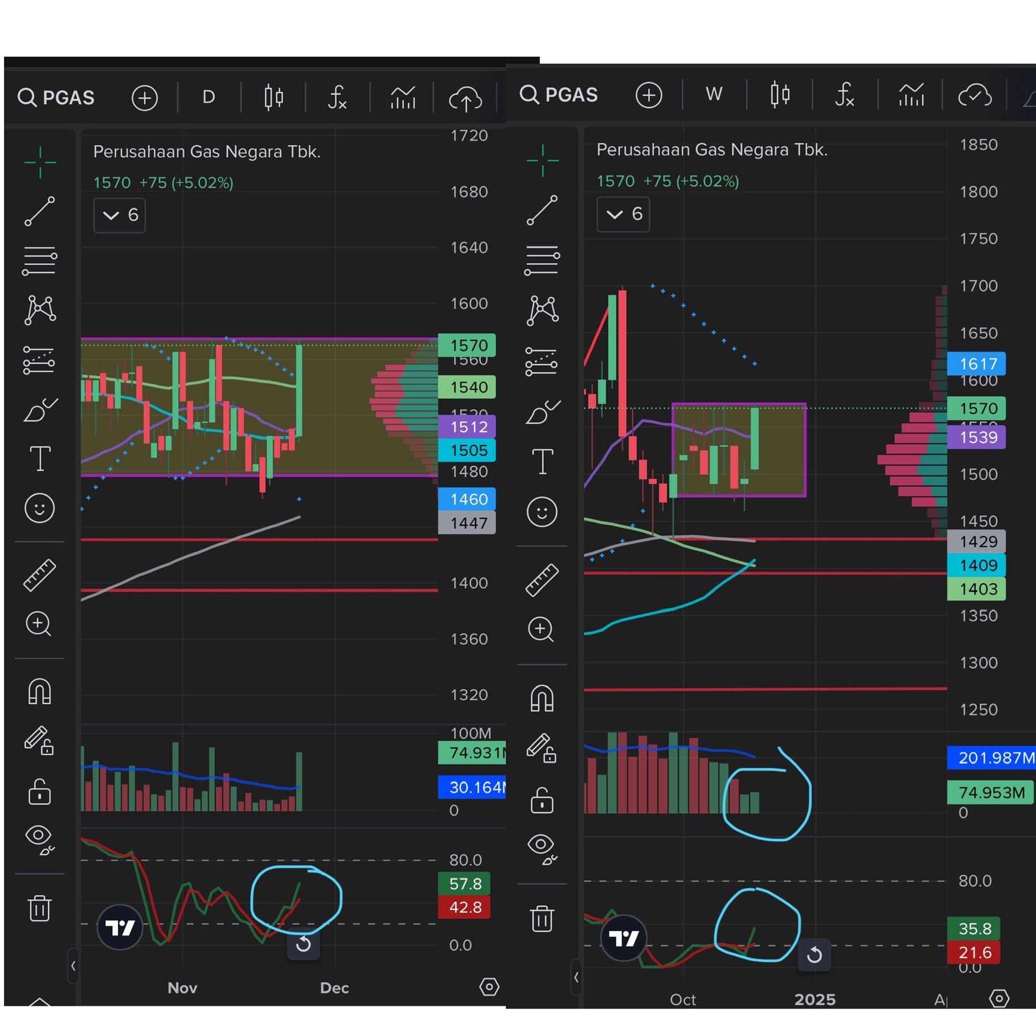Expand the 6 indicators list on weekly chart

[623, 215]
